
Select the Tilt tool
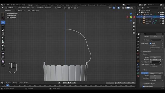3,57
